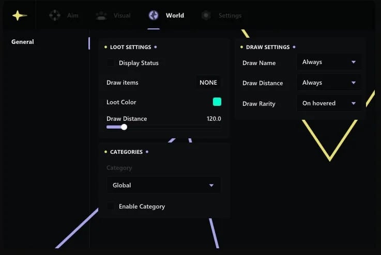Click the Draw Distance dropdown arrow in Draw Settings
Viewport: 381px width, 255px height.
(x=354, y=83)
